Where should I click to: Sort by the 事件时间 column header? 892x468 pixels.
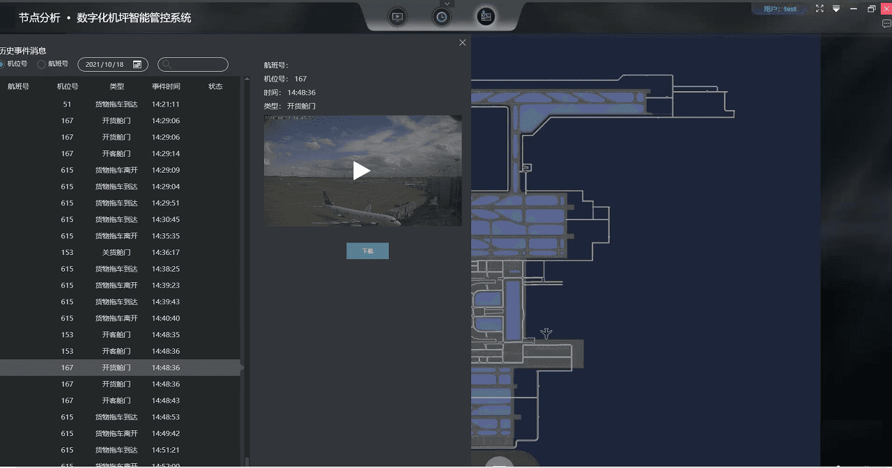pyautogui.click(x=166, y=86)
